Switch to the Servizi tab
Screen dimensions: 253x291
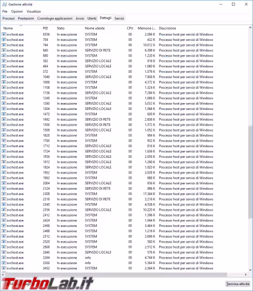tap(119, 18)
